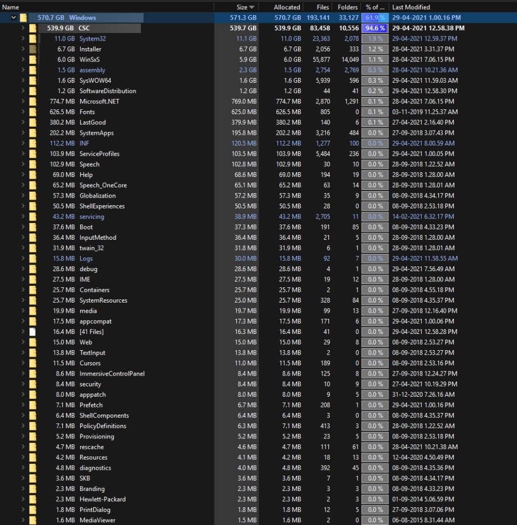The width and height of the screenshot is (517, 525).
Task: Click the 94.6 % bar for CSC
Action: click(x=375, y=28)
